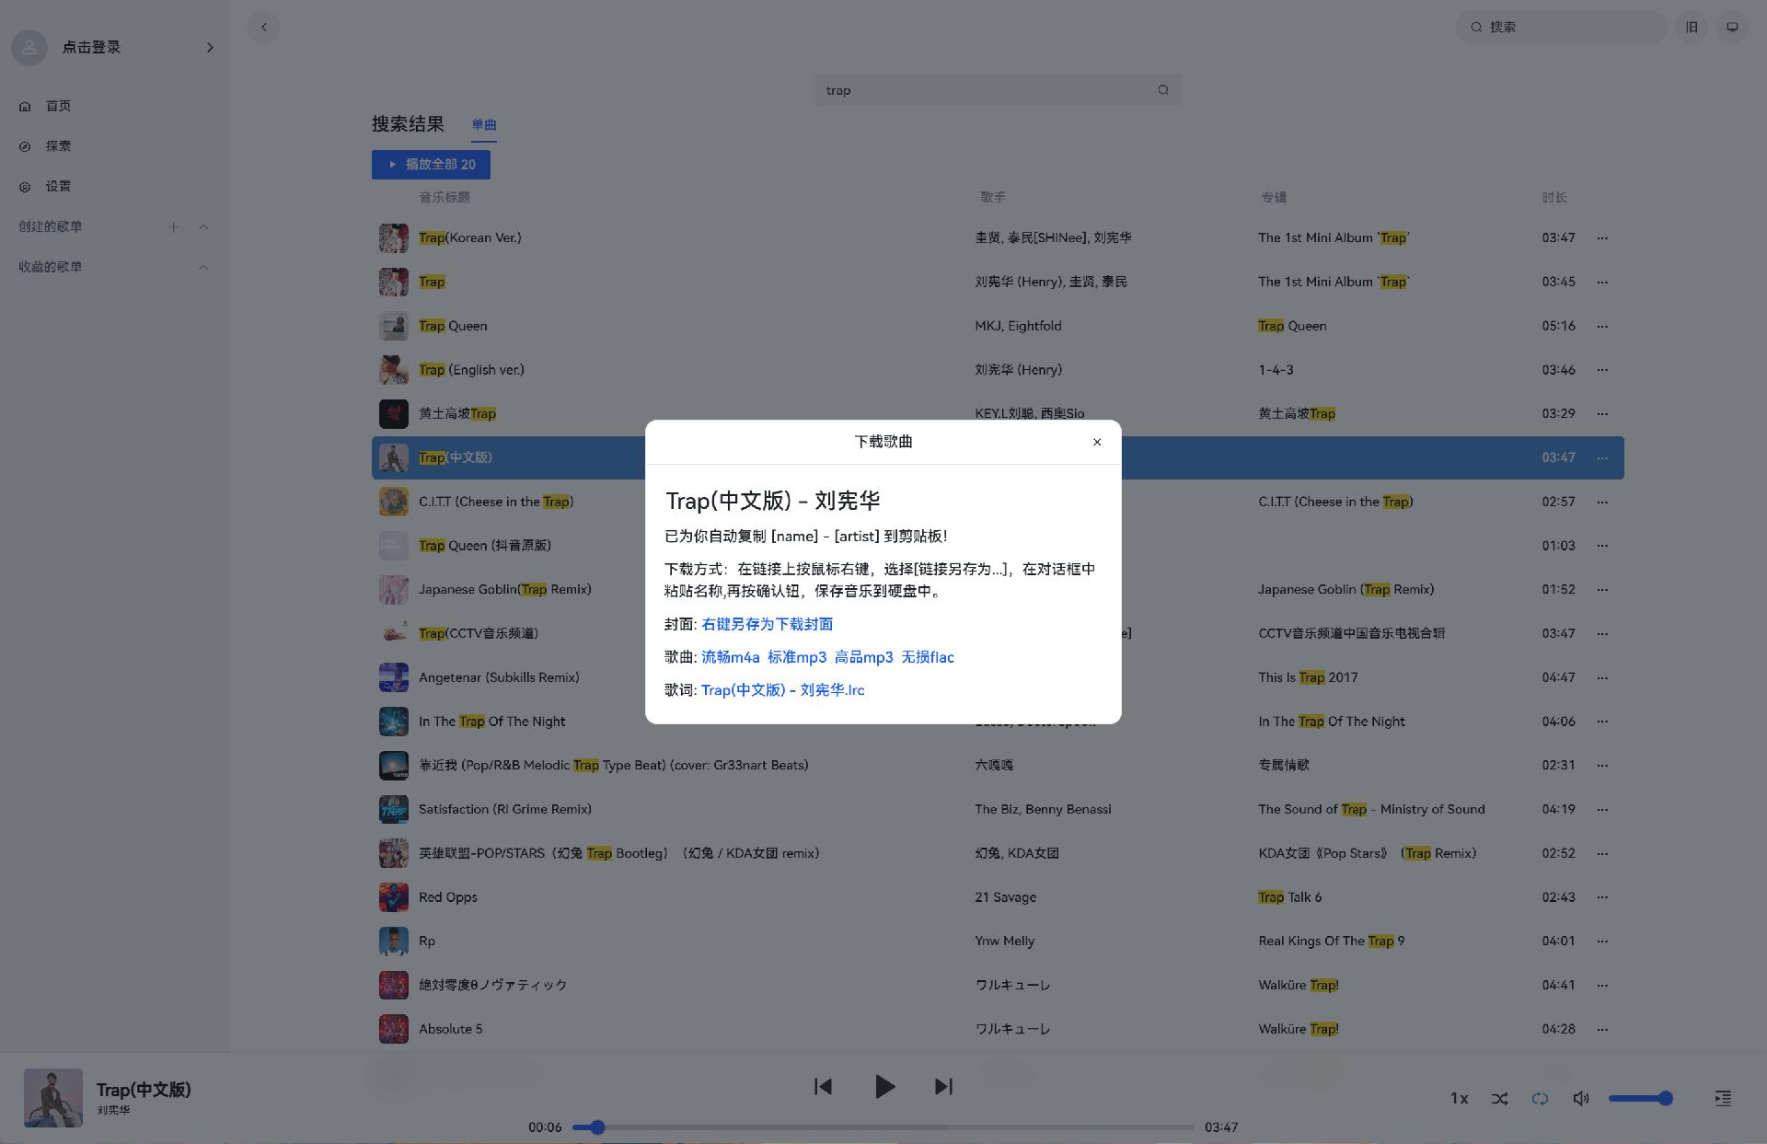Click the settings sidebar icon

click(25, 186)
